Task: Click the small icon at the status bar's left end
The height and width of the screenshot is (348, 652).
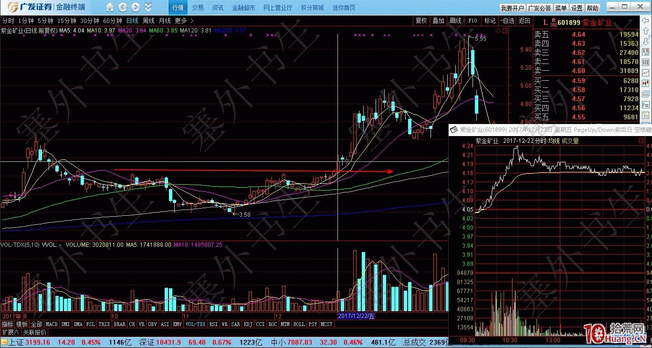Action: [x=4, y=342]
